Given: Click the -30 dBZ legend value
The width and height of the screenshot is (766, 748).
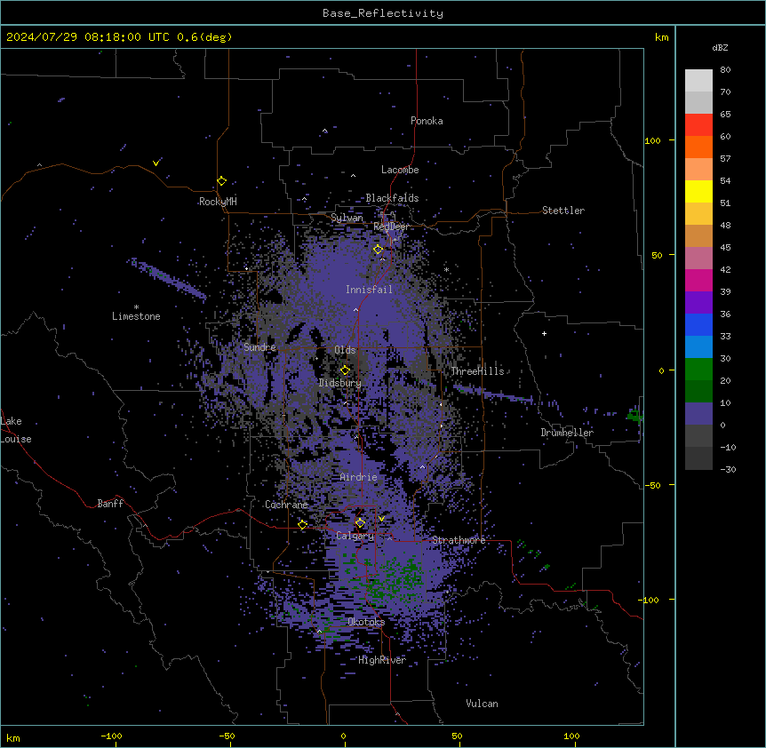Looking at the screenshot, I should (728, 469).
